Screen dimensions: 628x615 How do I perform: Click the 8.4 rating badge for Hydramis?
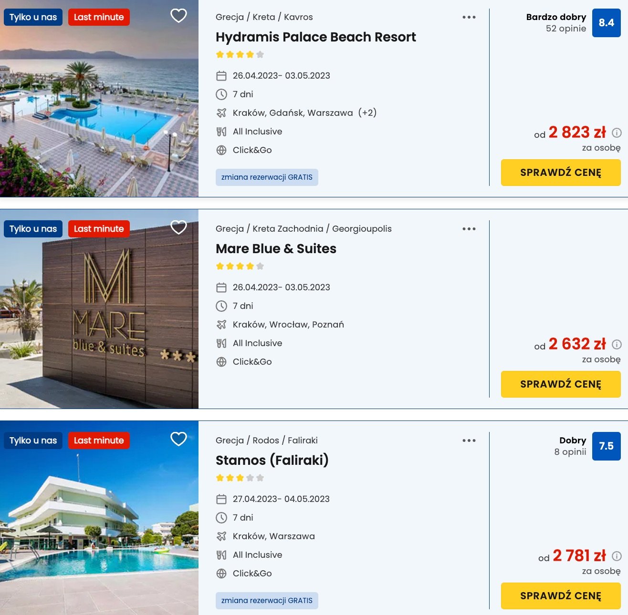(607, 23)
